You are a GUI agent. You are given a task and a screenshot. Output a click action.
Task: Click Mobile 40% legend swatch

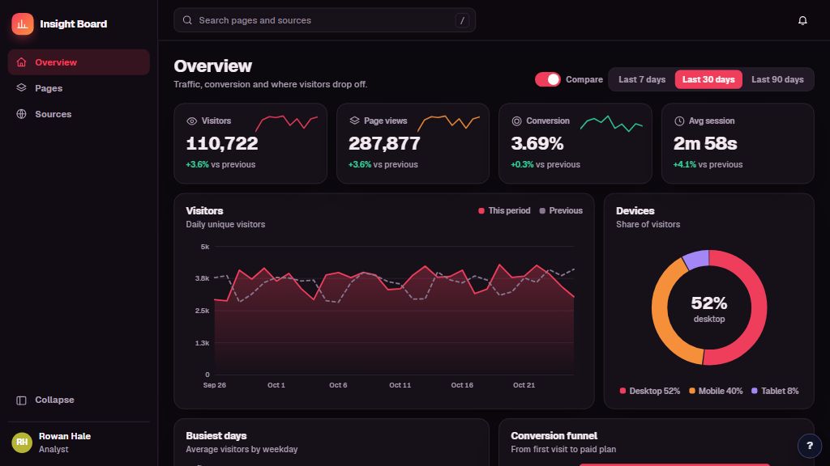coord(692,391)
